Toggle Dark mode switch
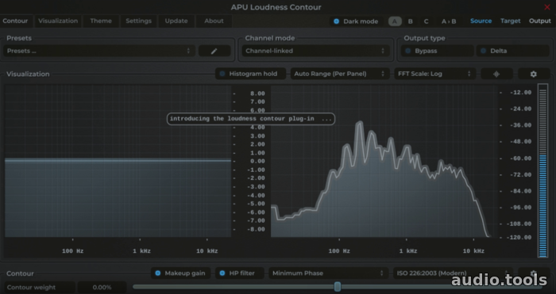Viewport: 556px width, 294px height. pyautogui.click(x=356, y=21)
